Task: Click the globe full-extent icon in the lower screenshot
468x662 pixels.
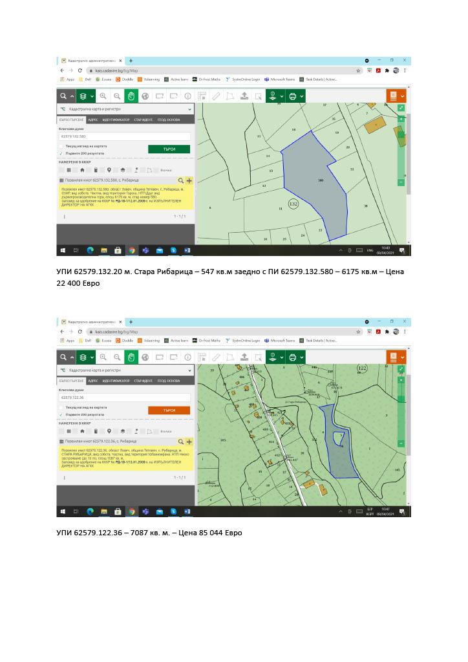Action: click(x=145, y=357)
